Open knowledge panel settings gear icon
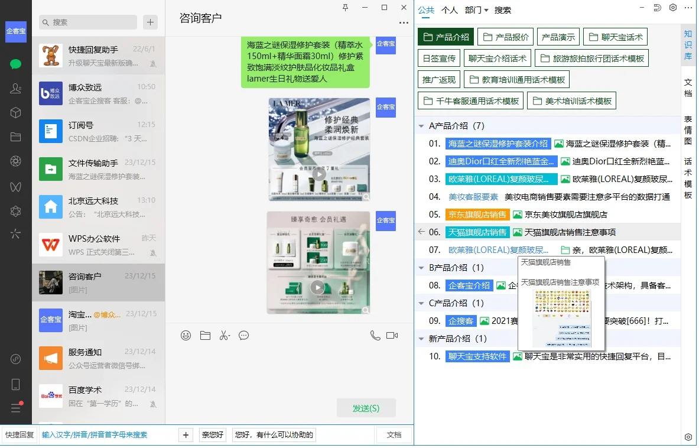This screenshot has height=448, width=699. point(674,8)
